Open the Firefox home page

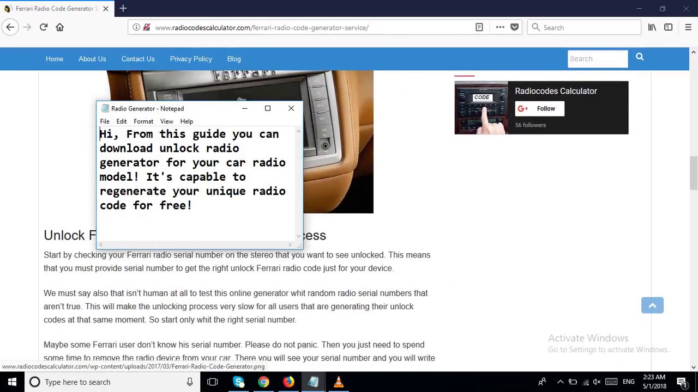pyautogui.click(x=60, y=27)
